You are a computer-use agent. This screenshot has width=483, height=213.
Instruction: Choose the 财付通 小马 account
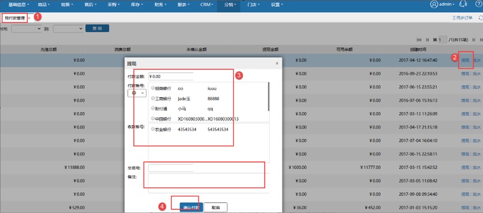click(x=153, y=108)
